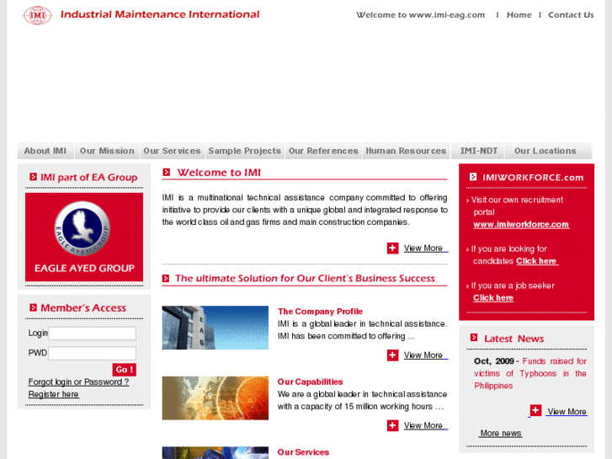Click the PWD password field
The height and width of the screenshot is (459, 612).
(x=92, y=353)
